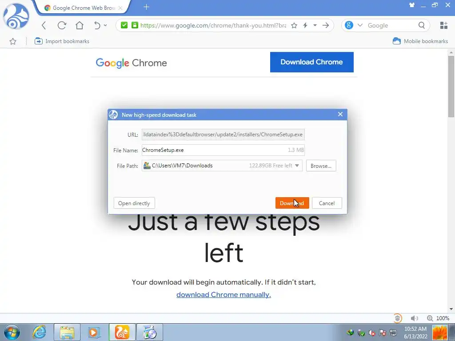Click the address bar URL
This screenshot has height=341, width=455.
point(213,25)
